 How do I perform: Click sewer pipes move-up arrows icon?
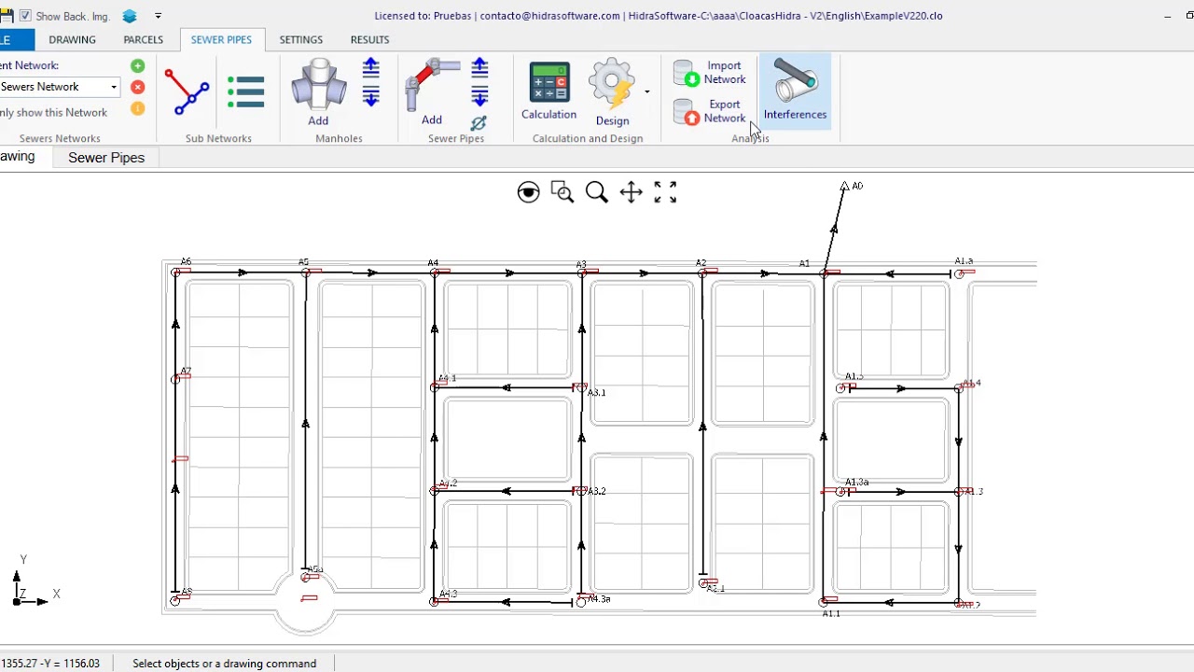[479, 68]
